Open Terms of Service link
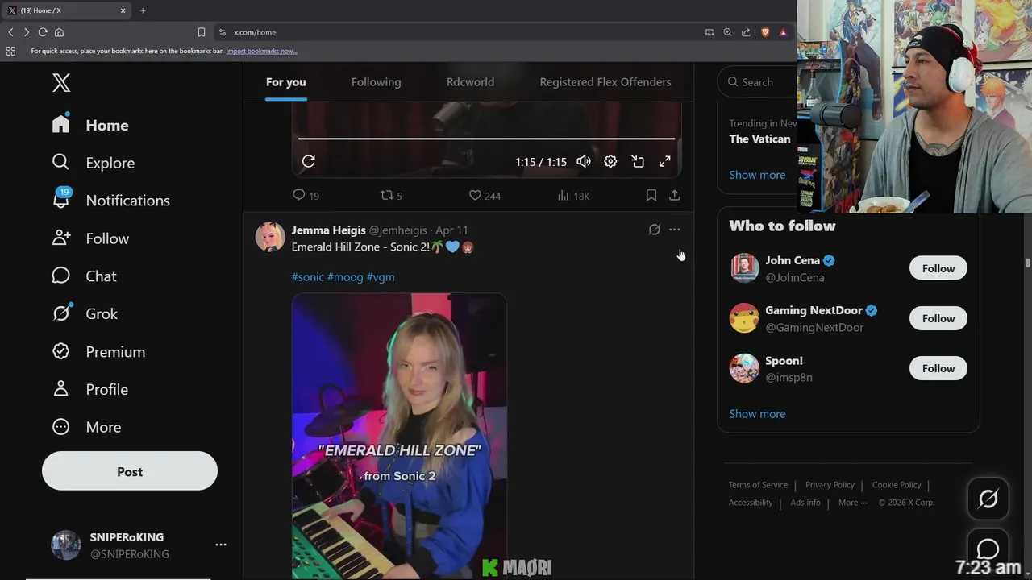The height and width of the screenshot is (580, 1032). [x=758, y=485]
